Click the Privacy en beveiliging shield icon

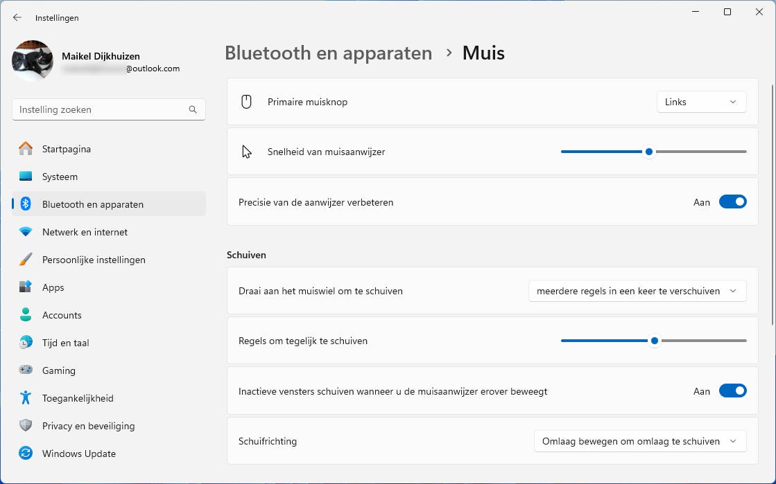[26, 426]
